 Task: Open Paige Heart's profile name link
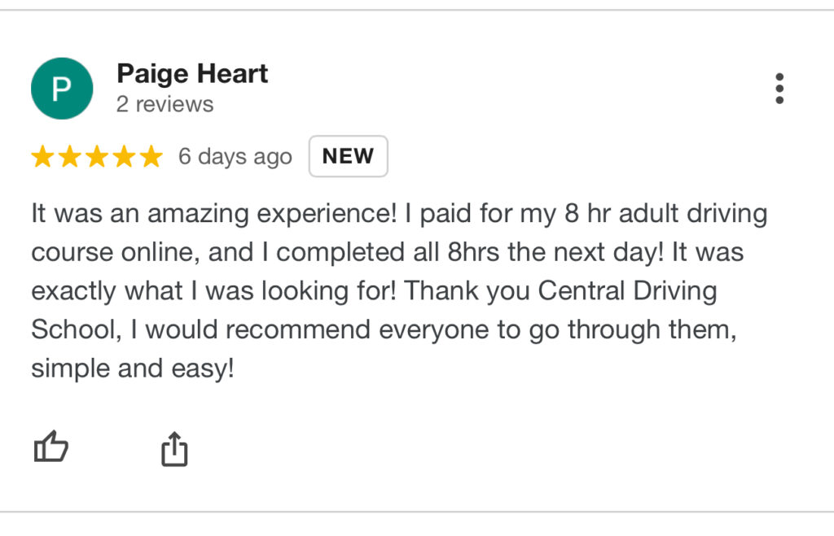(x=192, y=74)
